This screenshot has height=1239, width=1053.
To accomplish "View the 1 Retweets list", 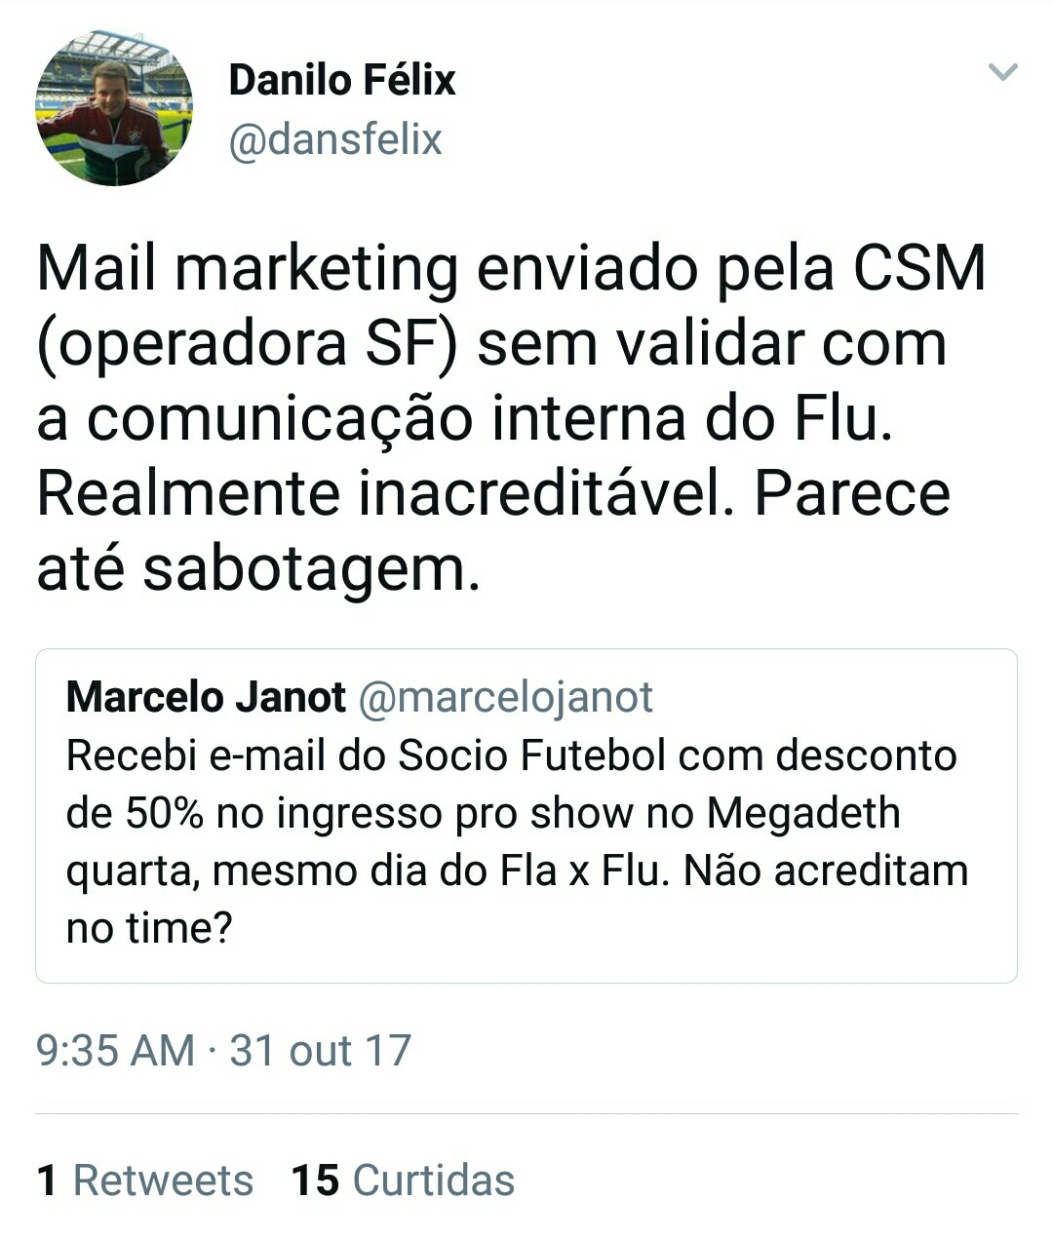I will (145, 1181).
